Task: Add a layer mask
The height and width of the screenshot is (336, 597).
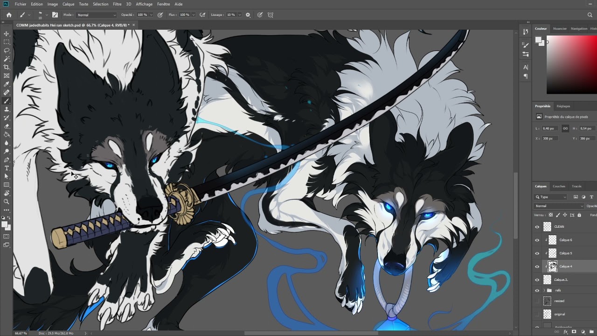Action: coord(574,332)
